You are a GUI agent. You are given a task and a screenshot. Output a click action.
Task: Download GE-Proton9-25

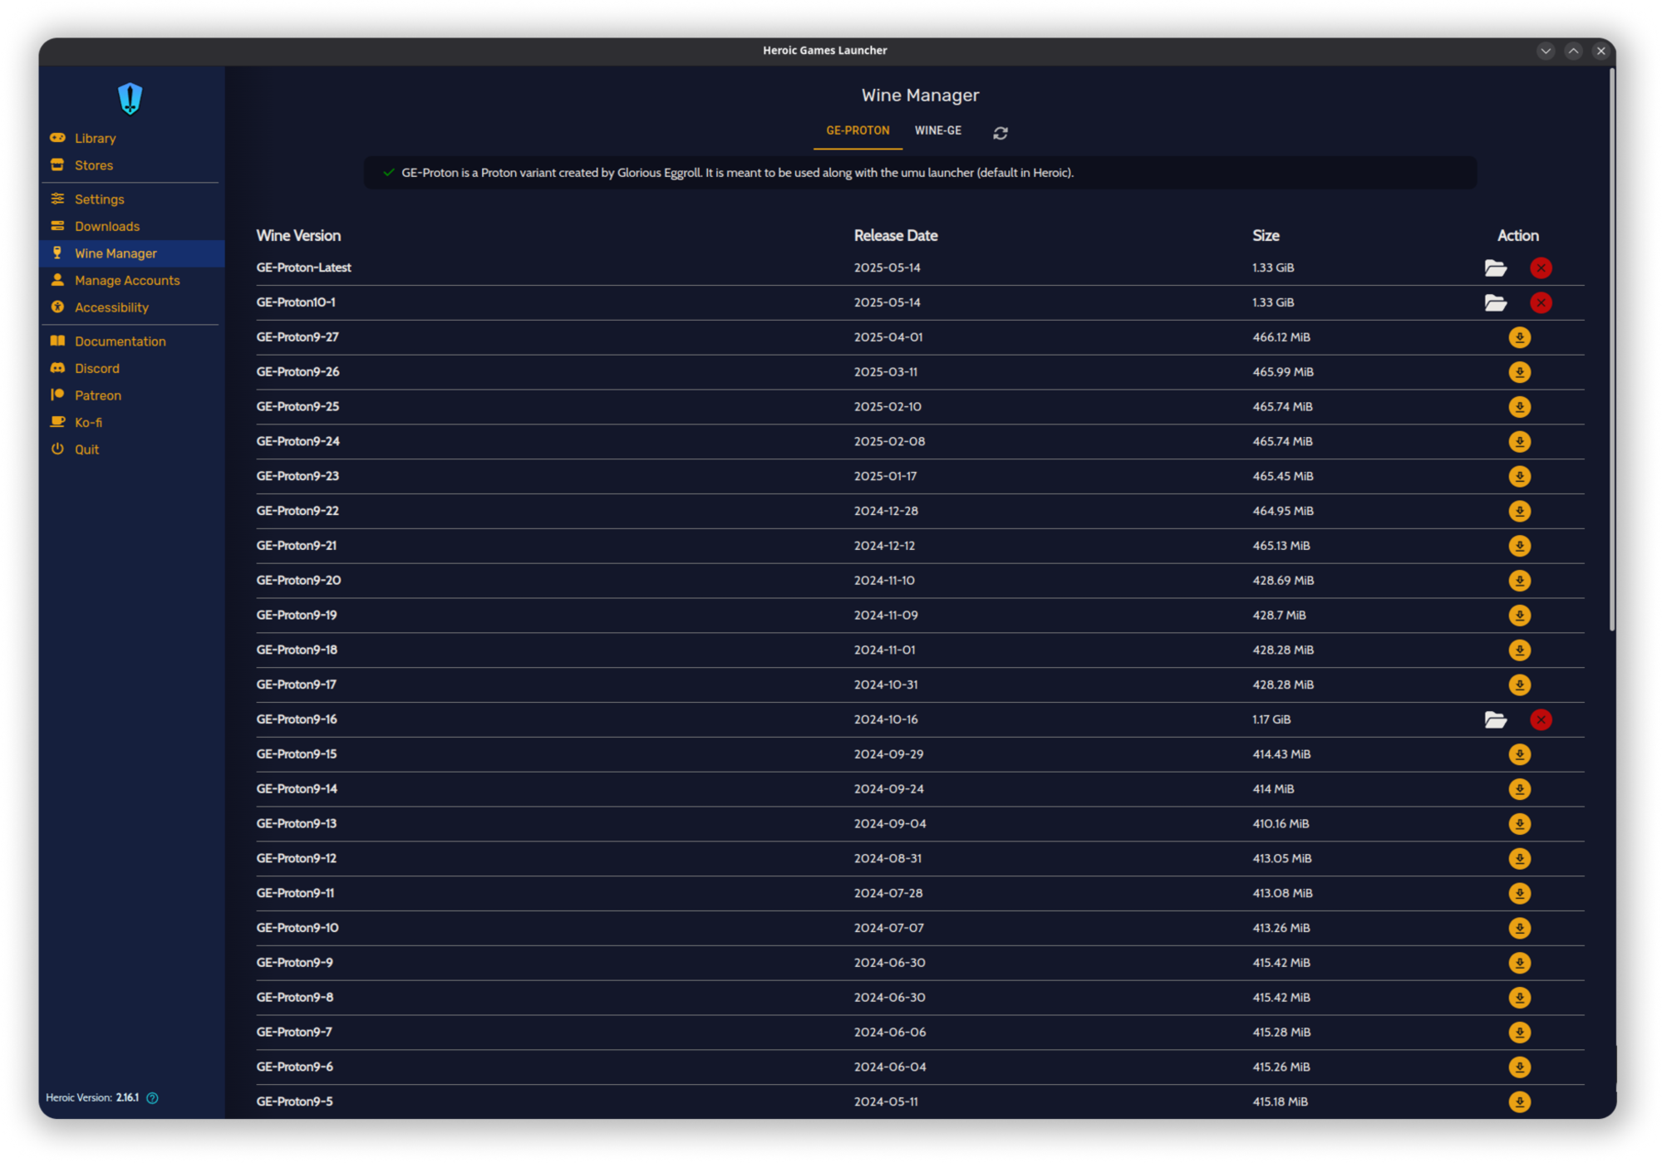(1520, 407)
